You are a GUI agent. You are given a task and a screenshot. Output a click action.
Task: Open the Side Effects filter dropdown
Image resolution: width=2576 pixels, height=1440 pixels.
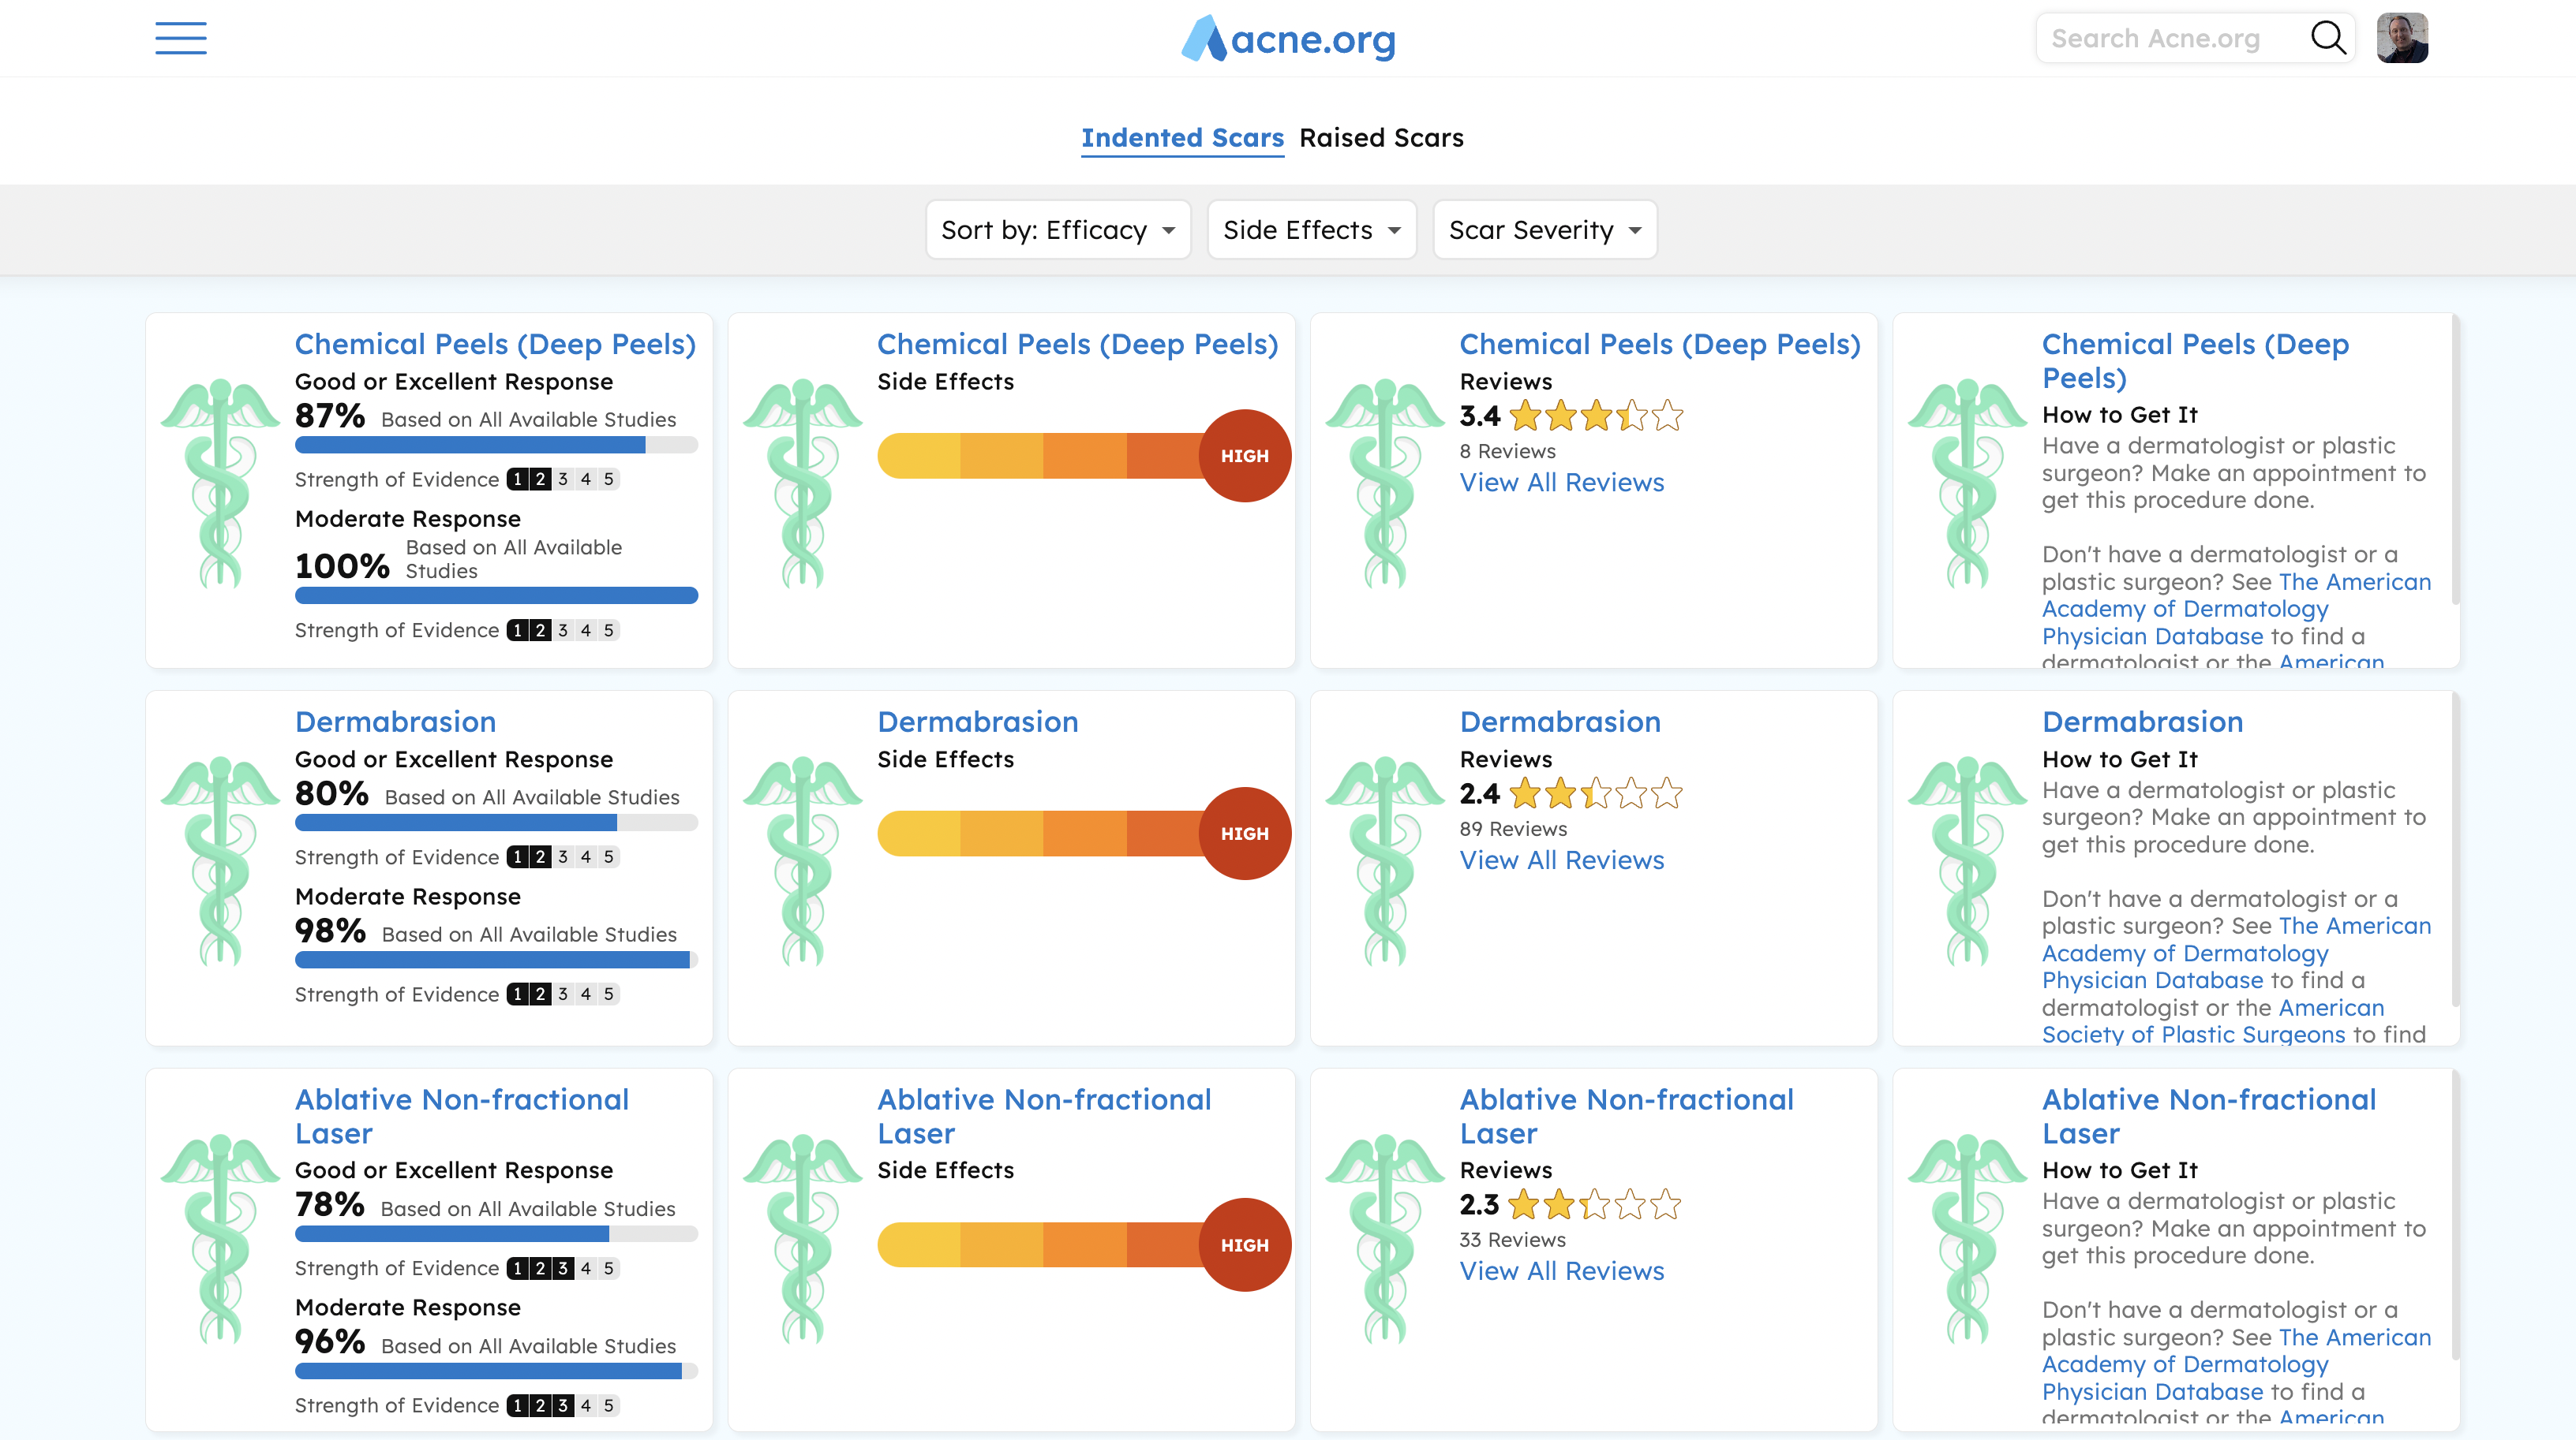point(1312,229)
